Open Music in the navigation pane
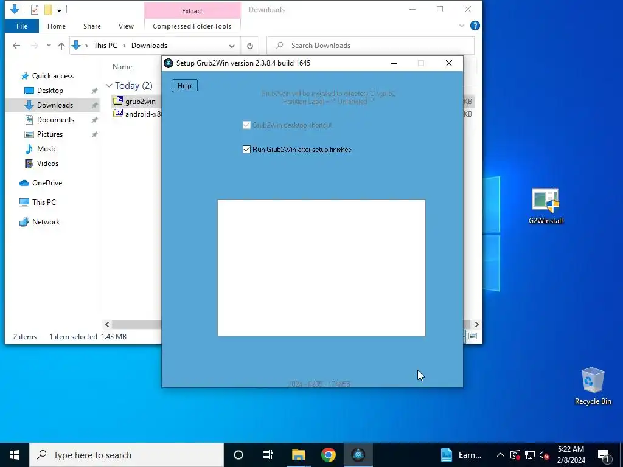Image resolution: width=623 pixels, height=467 pixels. (x=46, y=149)
